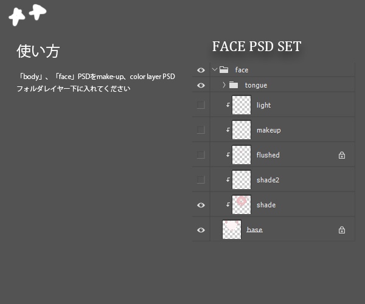Select the light layer thumbnail
Screen dimensions: 365x304
(x=242, y=105)
